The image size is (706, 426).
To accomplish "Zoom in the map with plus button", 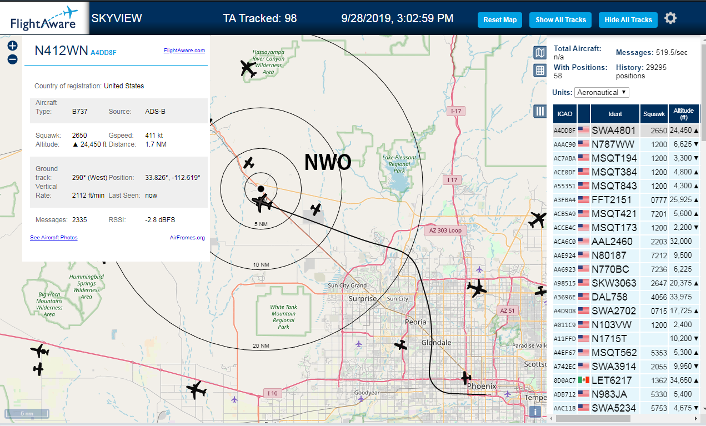I will tap(12, 46).
